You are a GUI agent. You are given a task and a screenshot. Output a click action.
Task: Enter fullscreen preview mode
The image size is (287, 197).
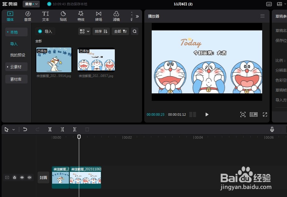pos(265,114)
